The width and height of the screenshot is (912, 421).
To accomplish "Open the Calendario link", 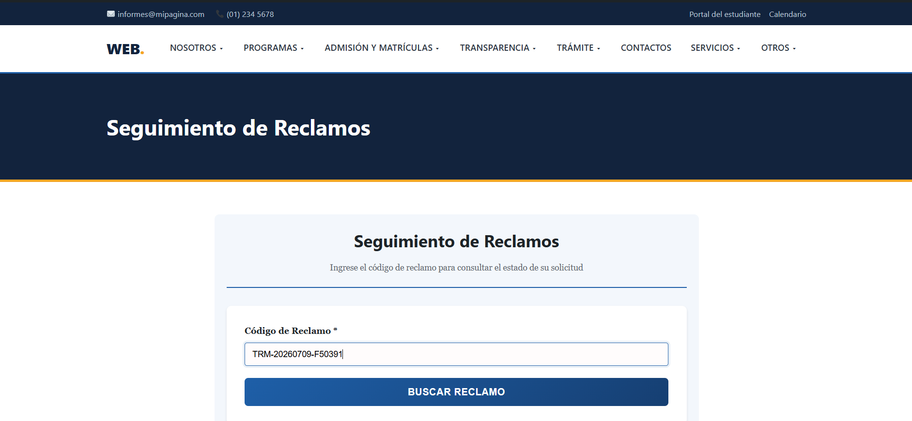I will point(788,15).
